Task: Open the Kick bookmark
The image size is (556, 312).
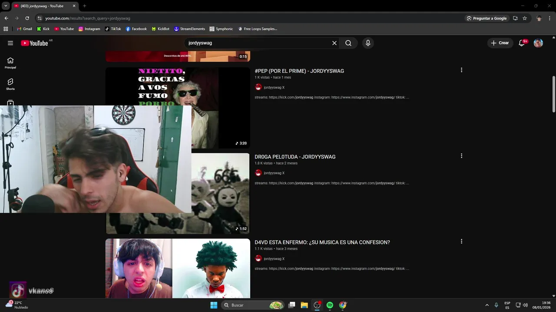Action: 43,29
